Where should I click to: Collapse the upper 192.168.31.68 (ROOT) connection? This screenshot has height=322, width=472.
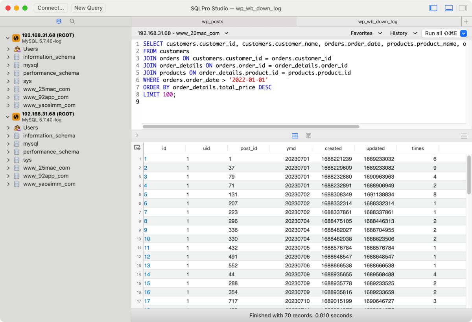(7, 38)
